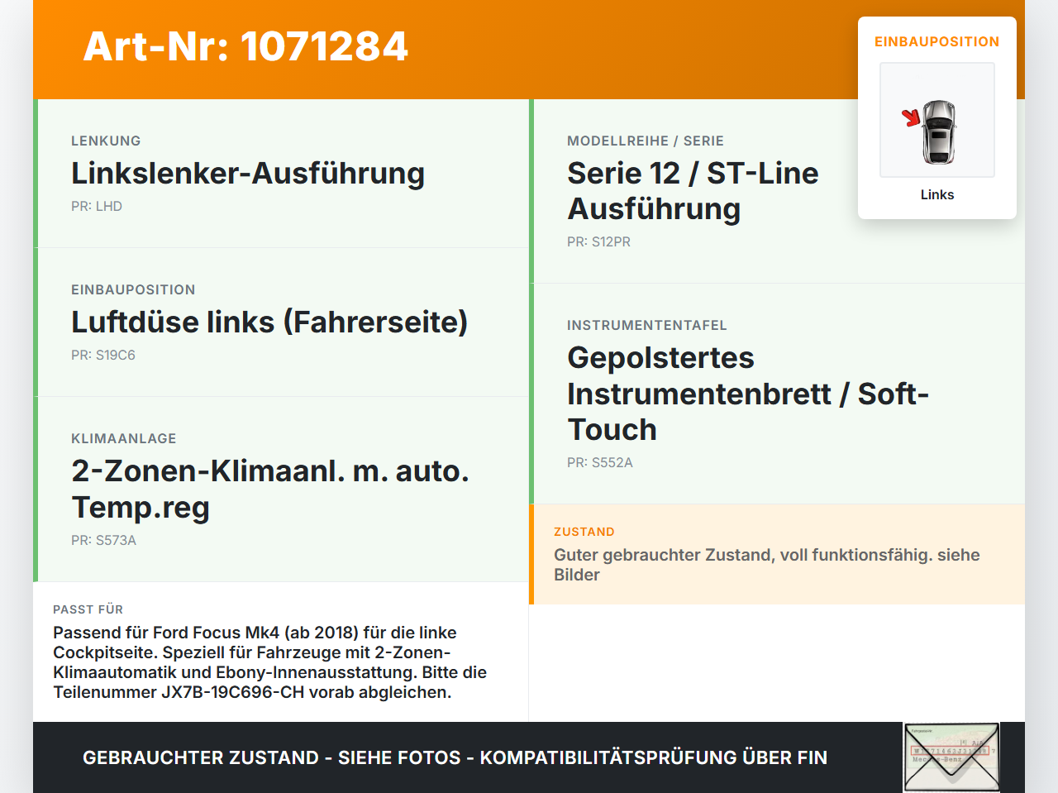Click the 'Links' caption under car image
This screenshot has width=1058, height=793.
pyautogui.click(x=937, y=194)
